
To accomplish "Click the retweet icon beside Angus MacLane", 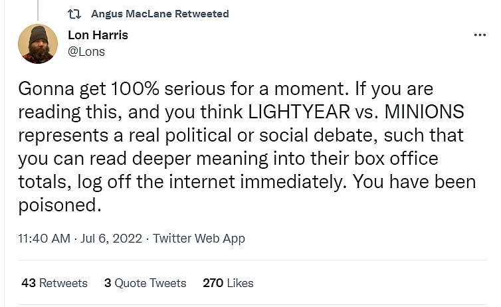I will tap(74, 14).
